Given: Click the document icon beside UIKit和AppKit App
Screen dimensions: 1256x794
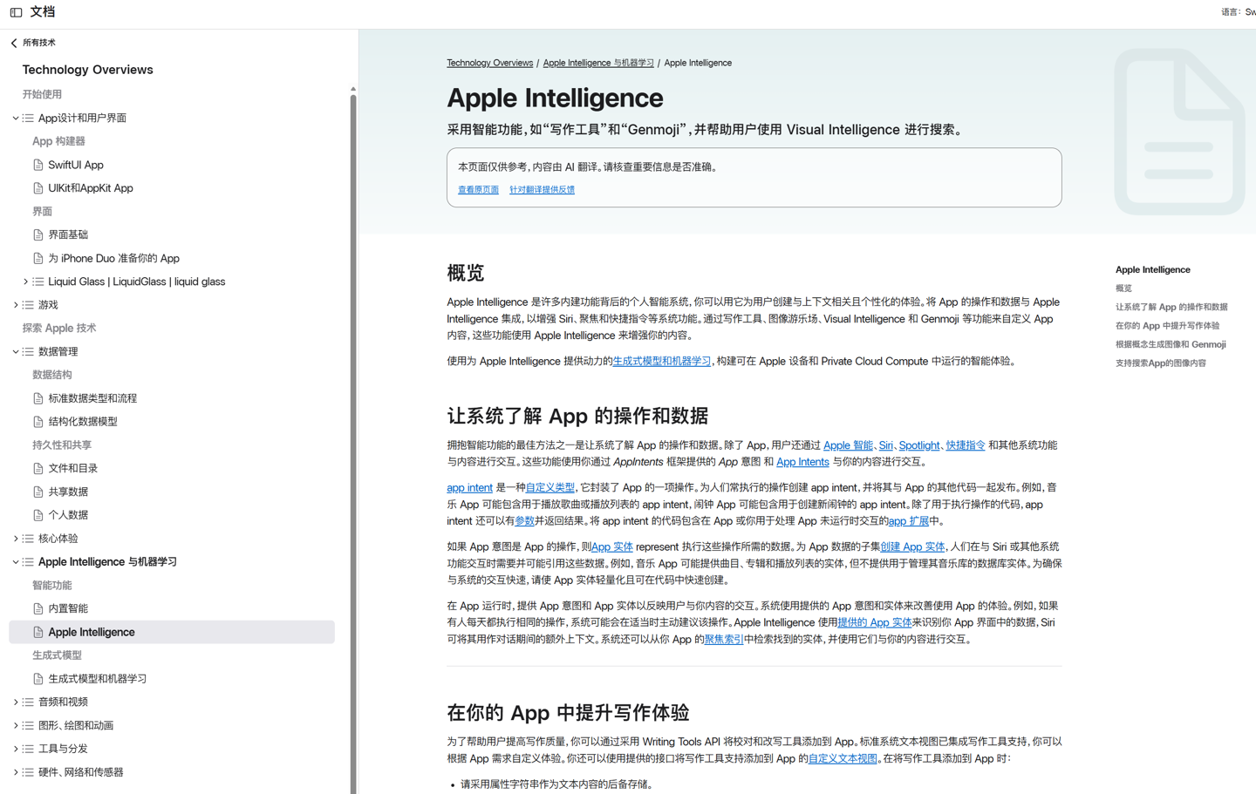Looking at the screenshot, I should point(38,188).
